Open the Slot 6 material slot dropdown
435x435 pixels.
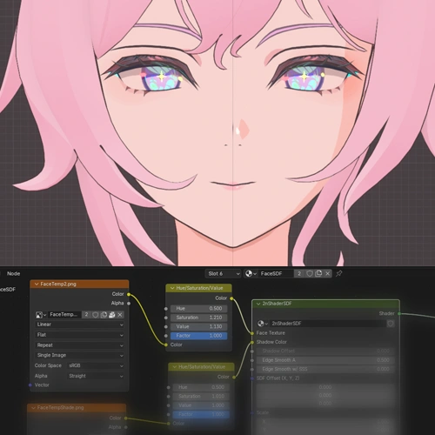pyautogui.click(x=224, y=273)
